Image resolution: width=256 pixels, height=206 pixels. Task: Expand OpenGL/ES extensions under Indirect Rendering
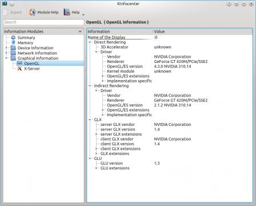103,110
